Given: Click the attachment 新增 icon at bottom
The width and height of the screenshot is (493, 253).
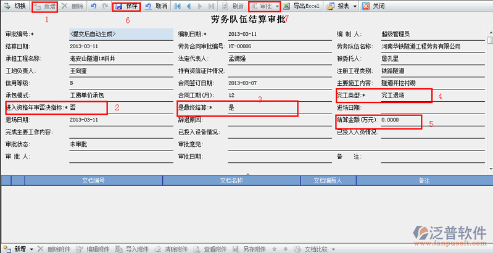Looking at the screenshot, I should point(7,249).
